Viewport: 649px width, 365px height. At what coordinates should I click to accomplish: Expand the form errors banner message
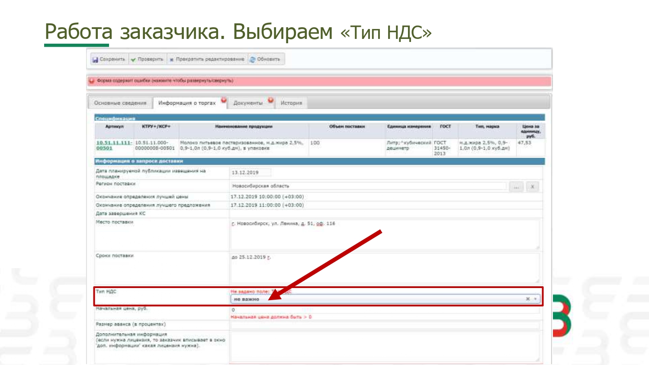click(165, 81)
